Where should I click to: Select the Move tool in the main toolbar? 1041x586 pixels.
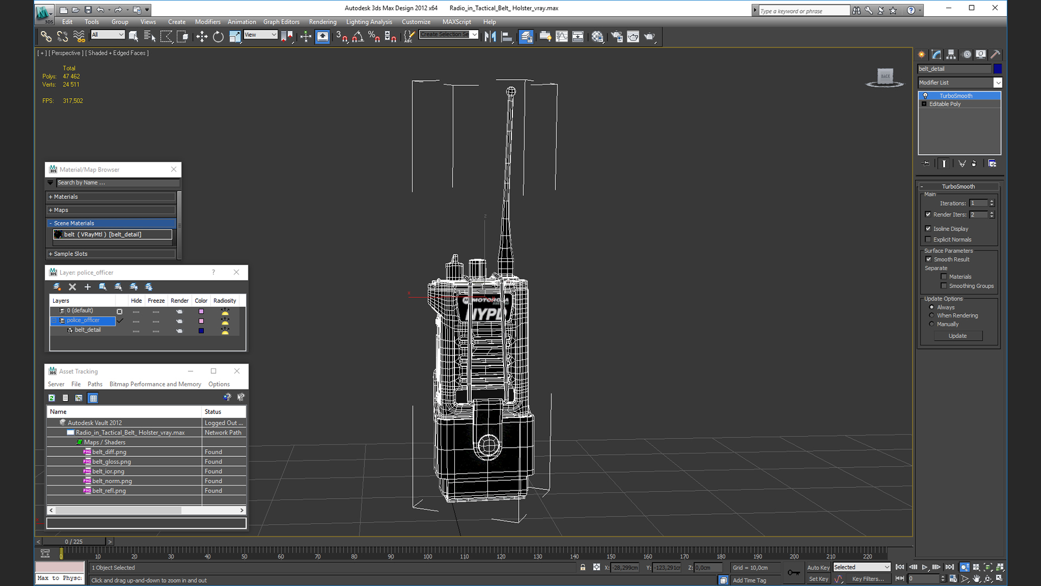pos(202,36)
